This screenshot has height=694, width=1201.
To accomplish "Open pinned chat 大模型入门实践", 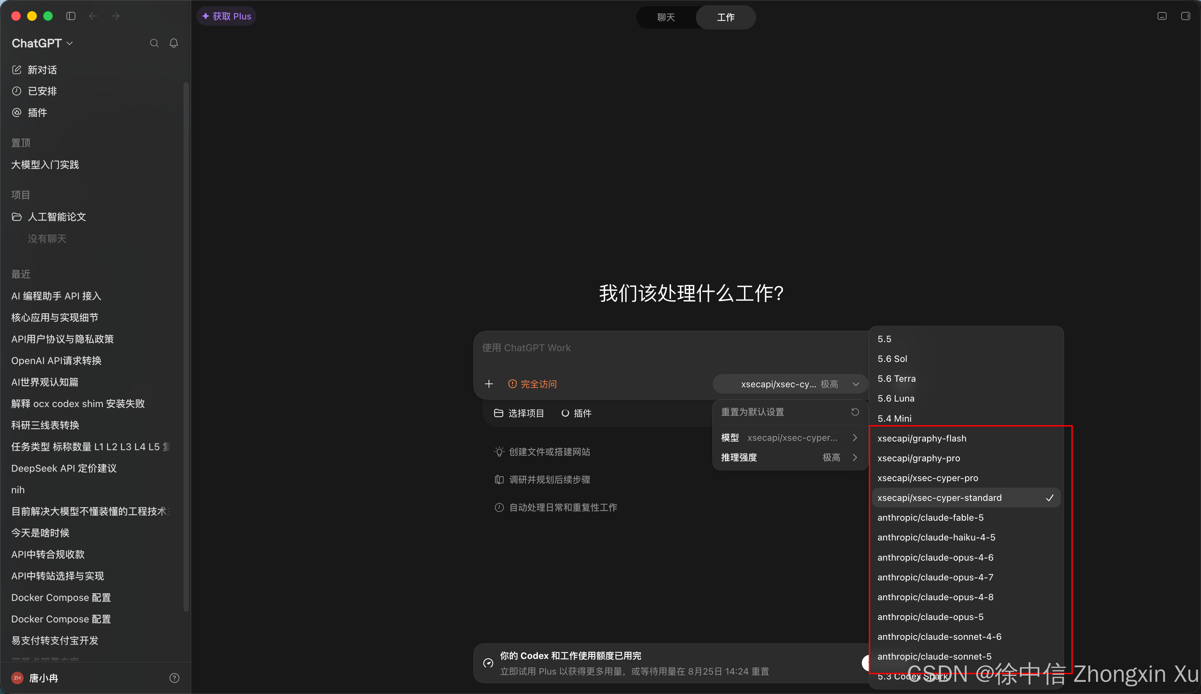I will pyautogui.click(x=45, y=165).
